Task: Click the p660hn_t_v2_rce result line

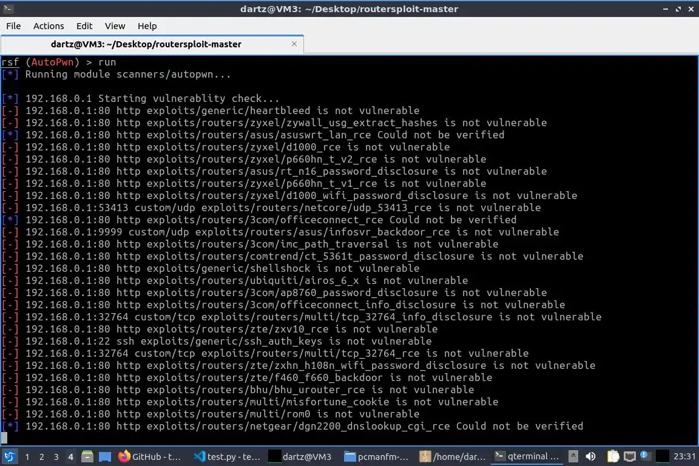Action: pyautogui.click(x=244, y=159)
